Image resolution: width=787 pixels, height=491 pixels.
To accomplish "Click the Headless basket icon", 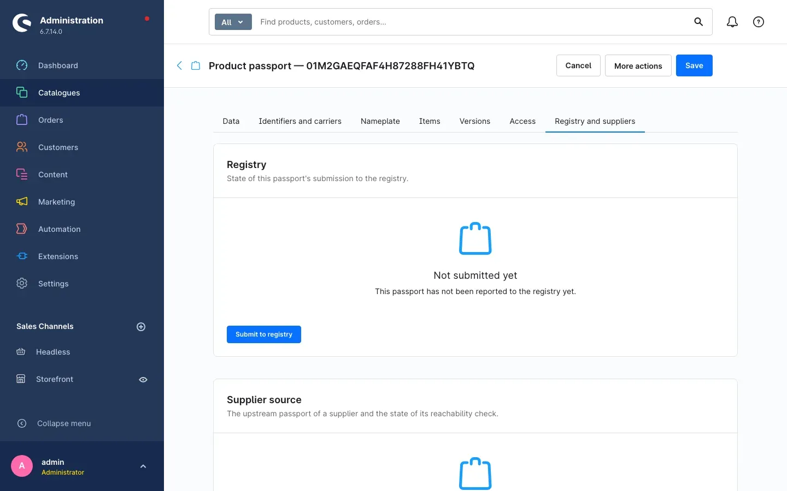I will click(x=21, y=352).
